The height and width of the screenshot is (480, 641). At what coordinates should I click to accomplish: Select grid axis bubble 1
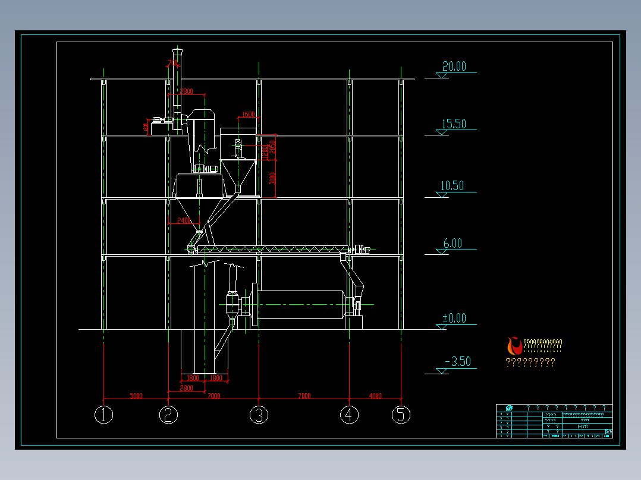(104, 415)
